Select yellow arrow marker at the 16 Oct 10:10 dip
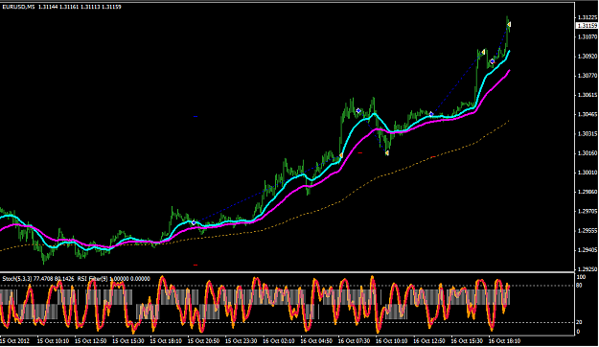Image resolution: width=599 pixels, height=347 pixels. pyautogui.click(x=387, y=153)
